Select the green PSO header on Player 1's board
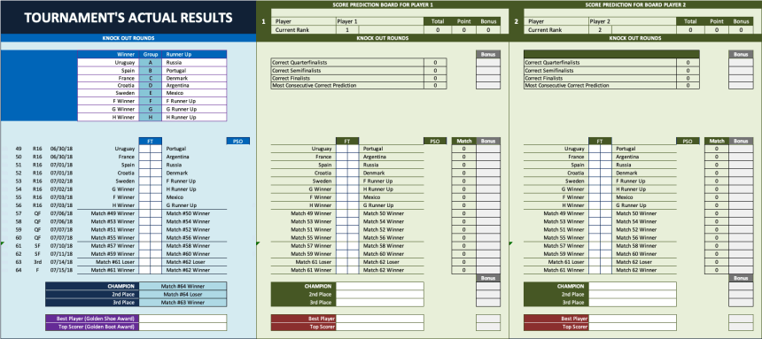The width and height of the screenshot is (762, 339). pos(435,141)
